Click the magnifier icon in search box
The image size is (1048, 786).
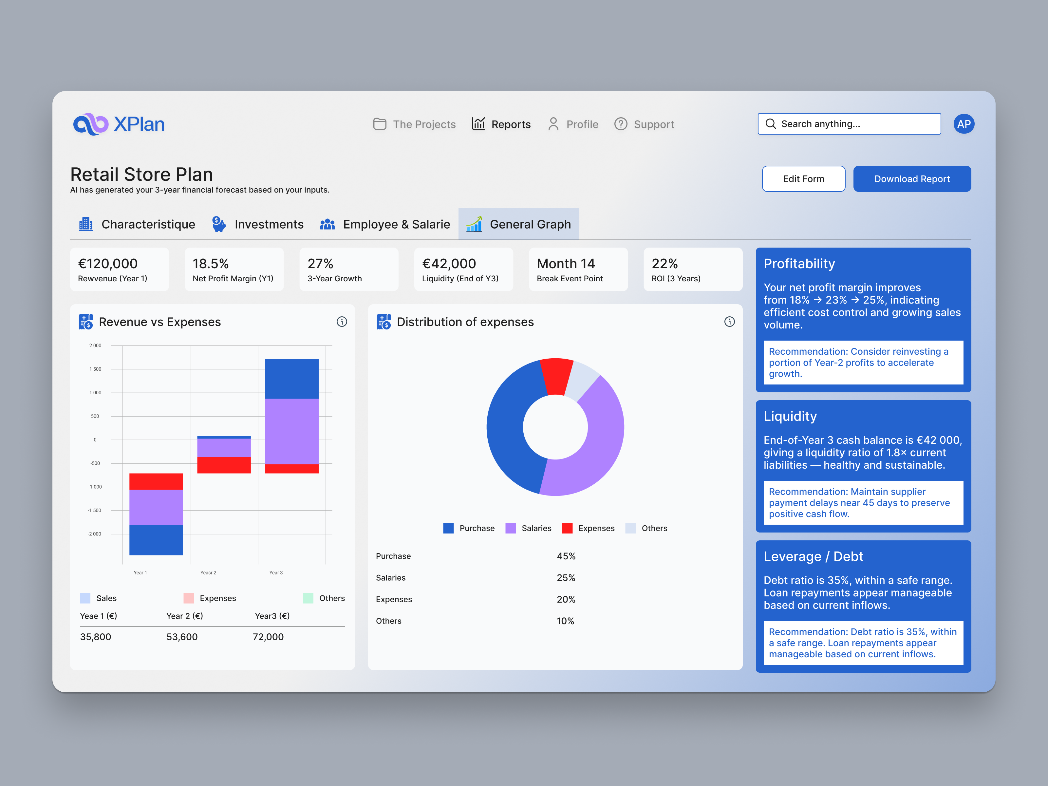(770, 124)
